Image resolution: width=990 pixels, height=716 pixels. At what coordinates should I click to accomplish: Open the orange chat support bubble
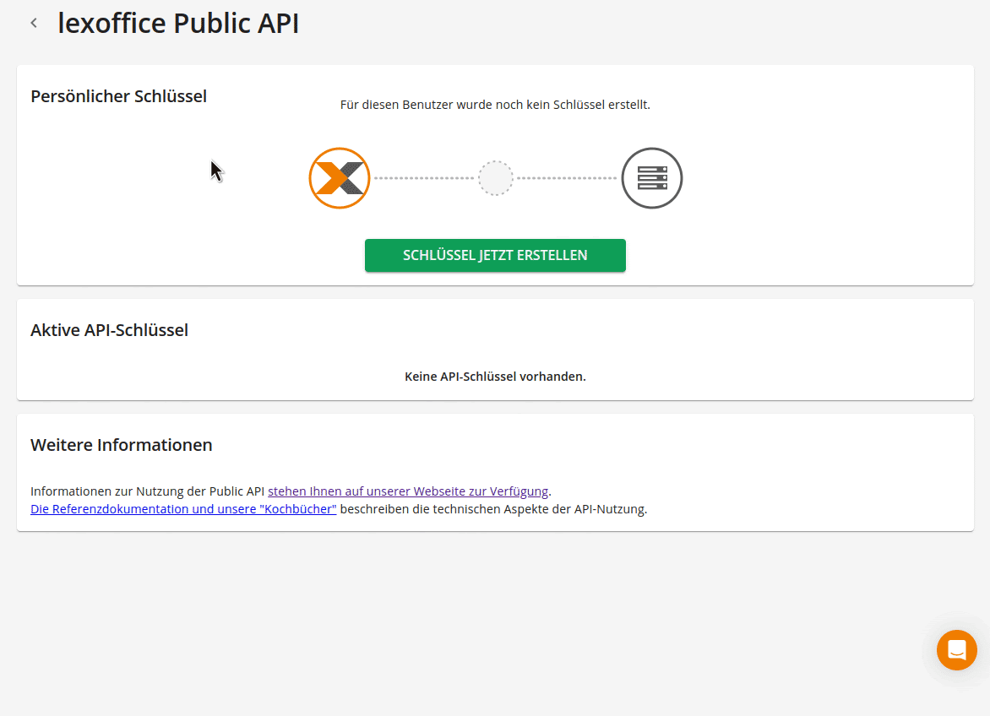point(956,650)
